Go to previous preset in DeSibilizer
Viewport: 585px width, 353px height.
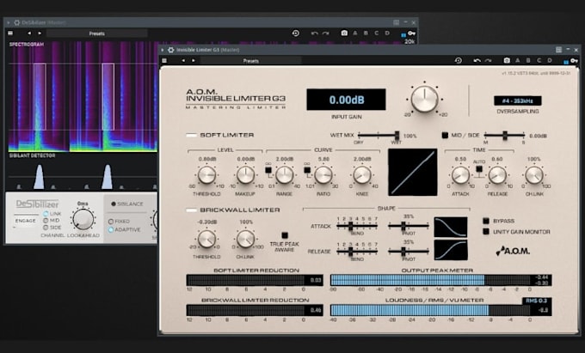pos(29,33)
